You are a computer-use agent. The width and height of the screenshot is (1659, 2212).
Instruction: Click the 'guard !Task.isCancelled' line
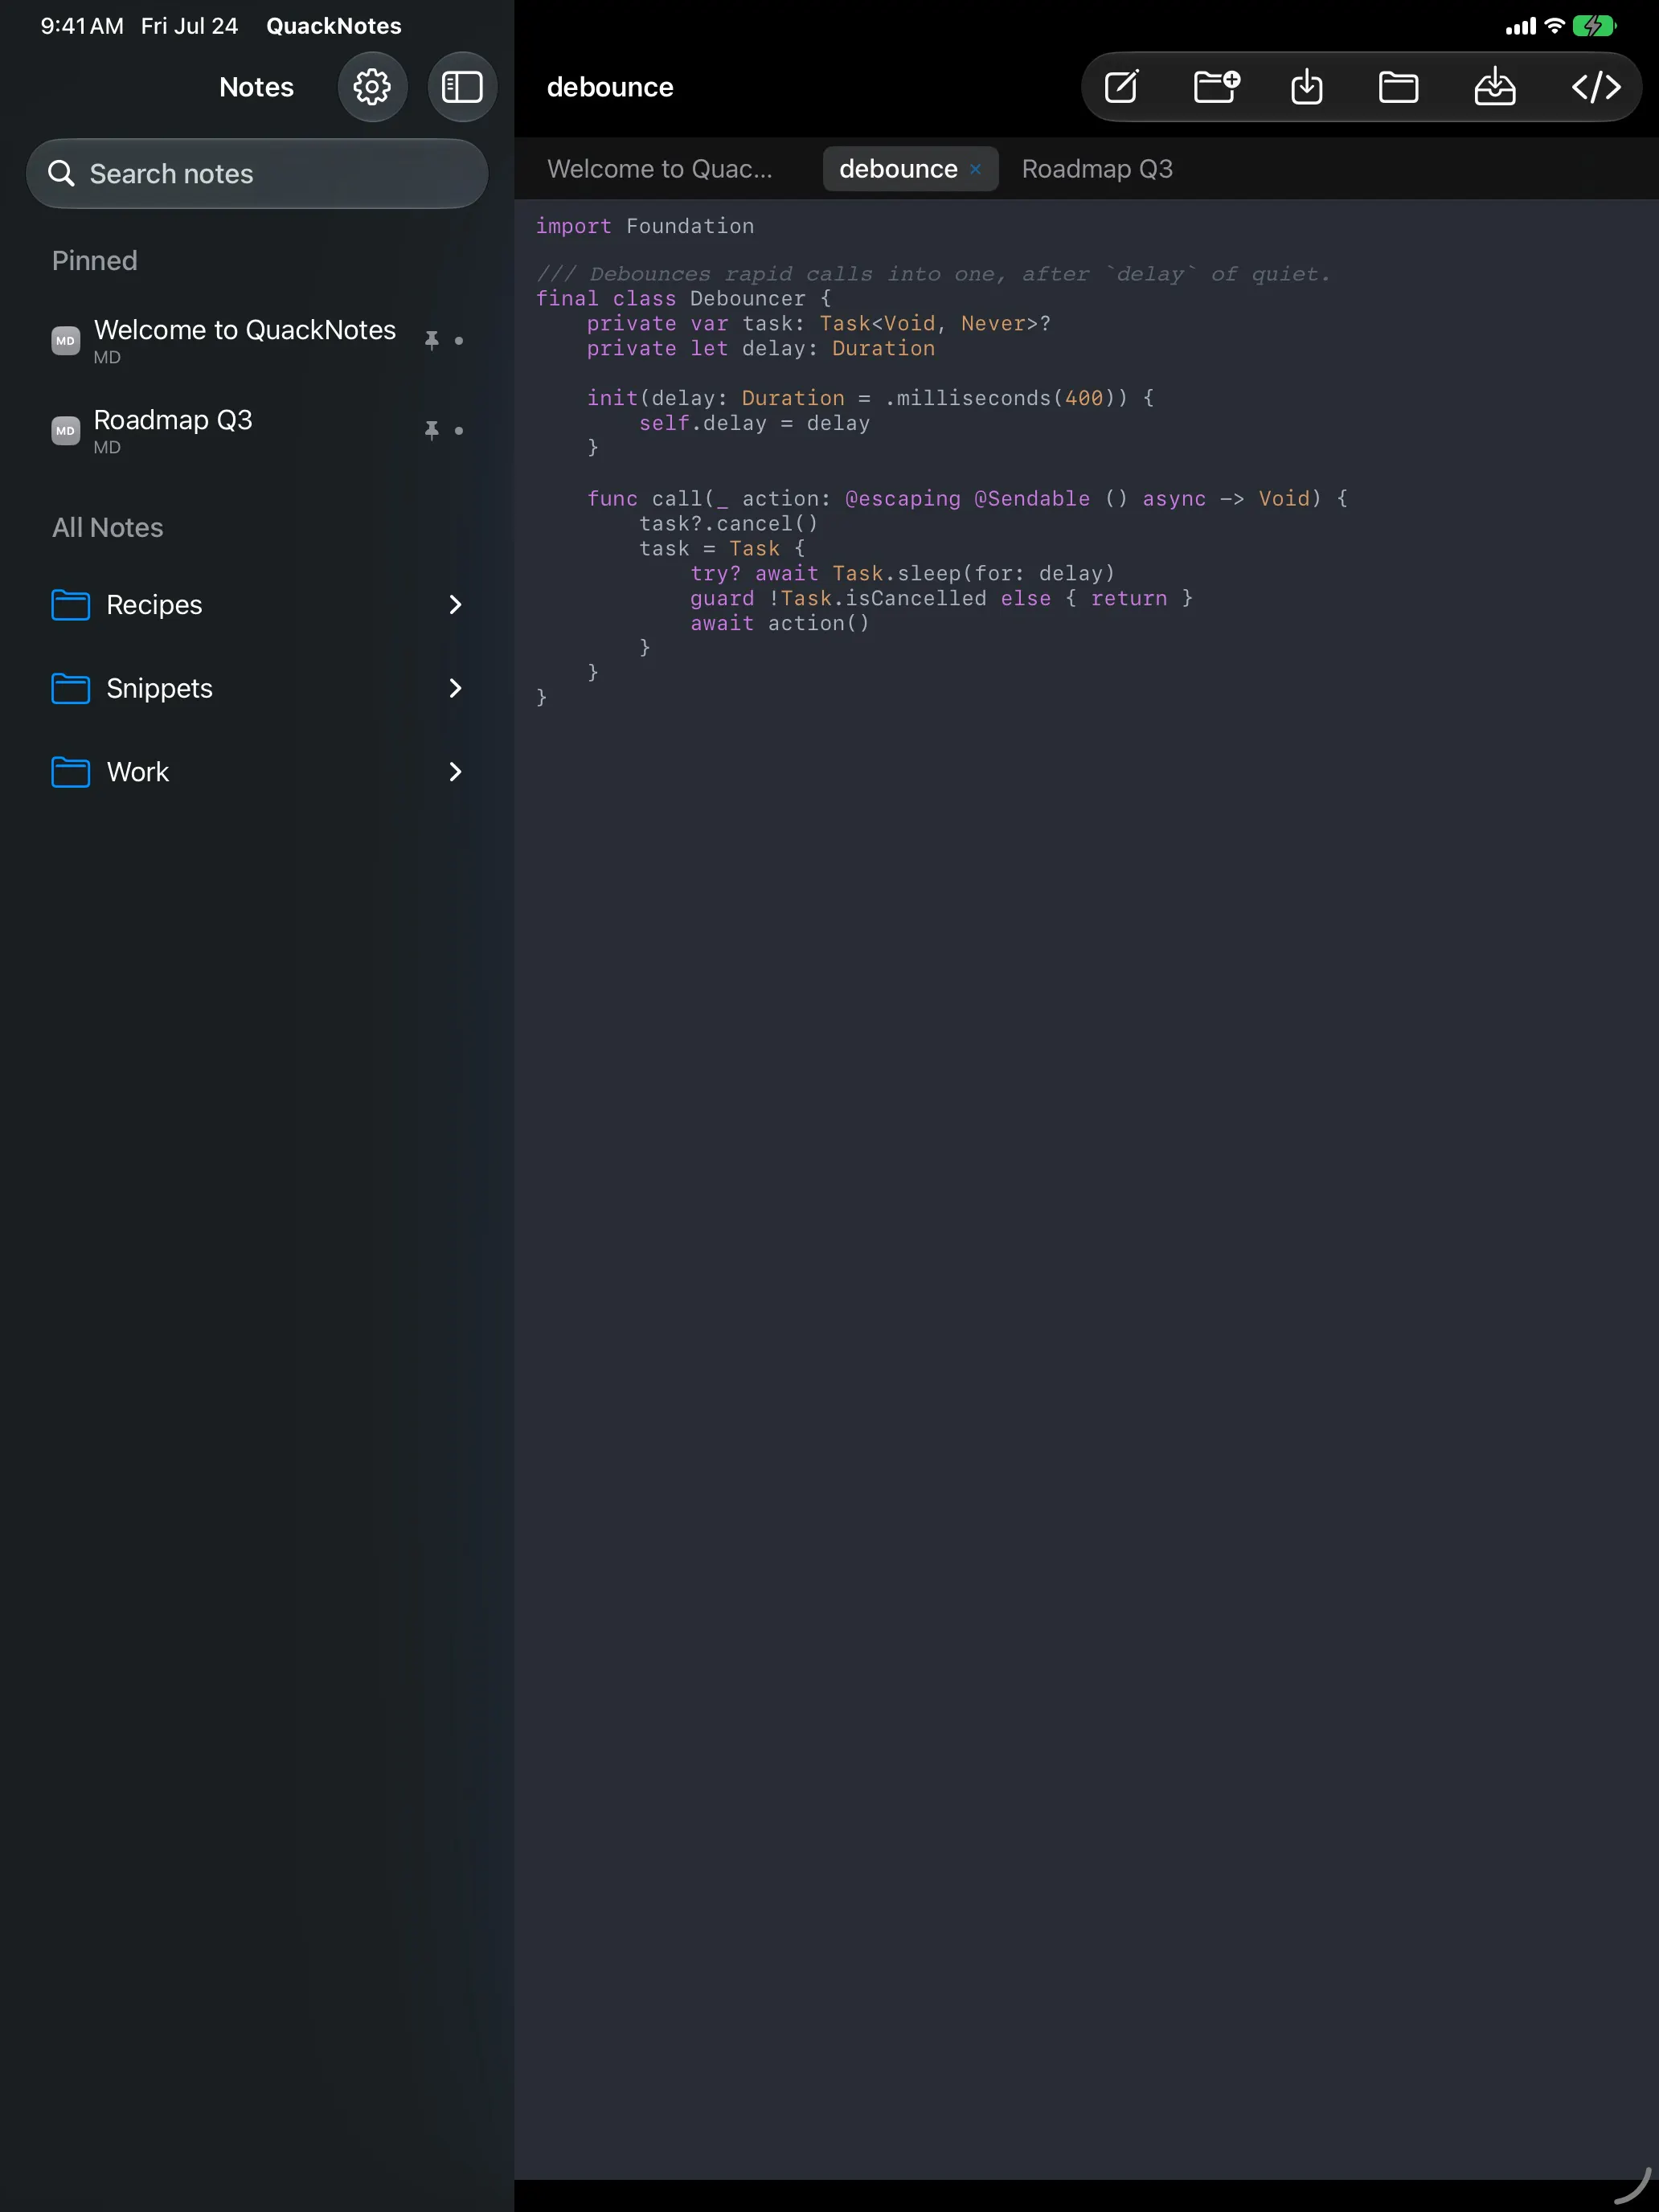[x=941, y=598]
